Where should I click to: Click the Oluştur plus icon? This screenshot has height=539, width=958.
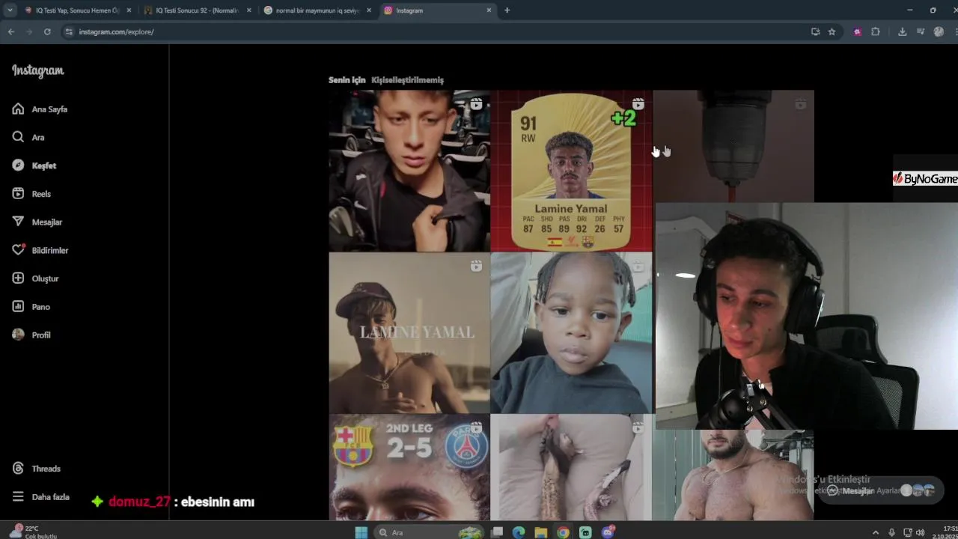pos(18,278)
